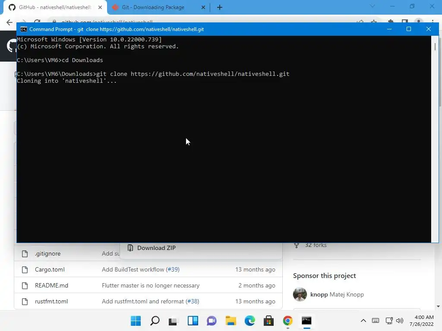Open the touch keyboard tray icon
The height and width of the screenshot is (331, 442).
click(x=376, y=321)
